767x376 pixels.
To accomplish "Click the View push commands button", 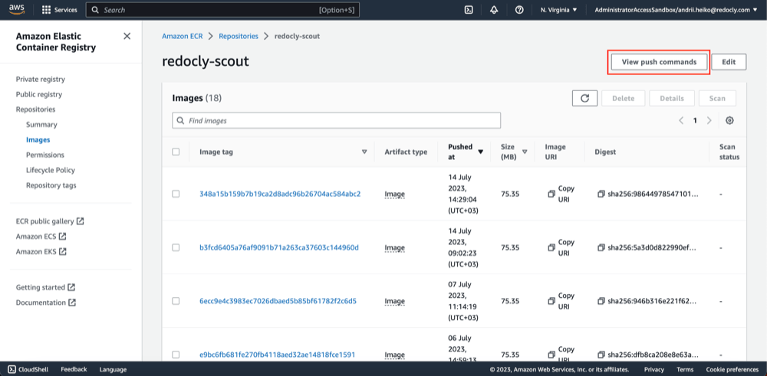I will [x=659, y=62].
